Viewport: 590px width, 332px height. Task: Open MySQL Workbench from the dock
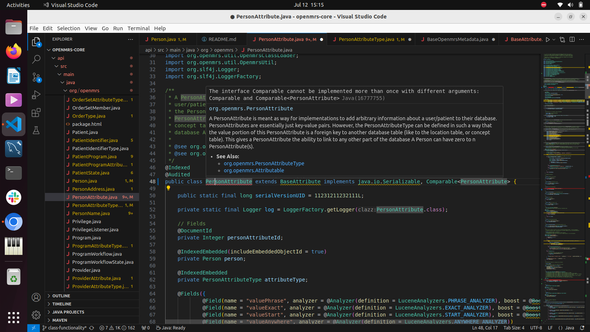[x=14, y=149]
